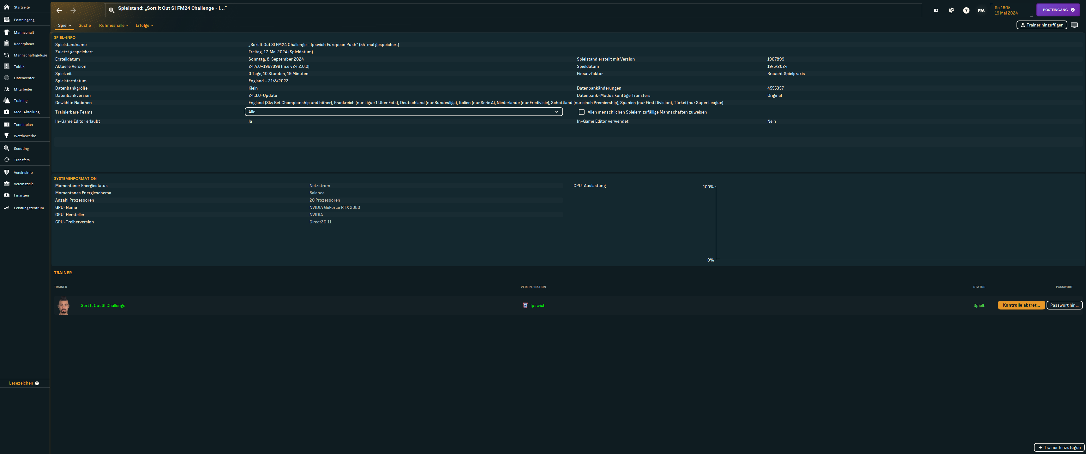Open the Scouting magnifier icon
The width and height of the screenshot is (1086, 454).
tap(6, 149)
